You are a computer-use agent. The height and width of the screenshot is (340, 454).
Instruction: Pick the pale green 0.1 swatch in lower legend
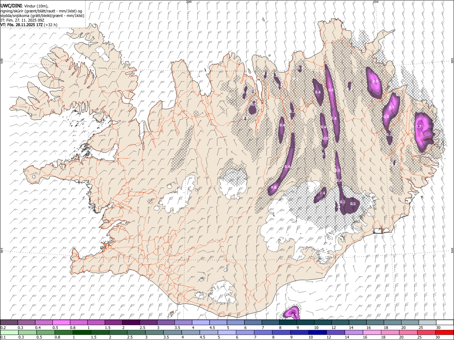tap(9, 333)
